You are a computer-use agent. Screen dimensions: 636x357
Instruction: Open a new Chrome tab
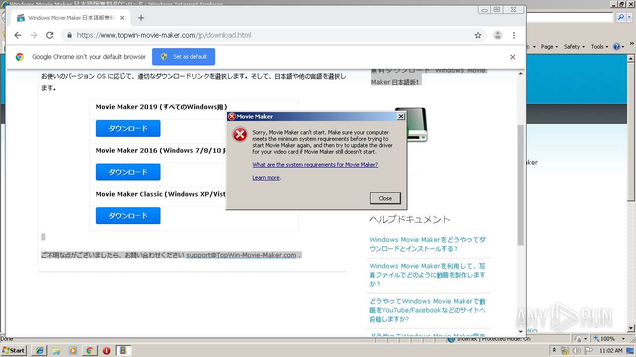click(141, 18)
